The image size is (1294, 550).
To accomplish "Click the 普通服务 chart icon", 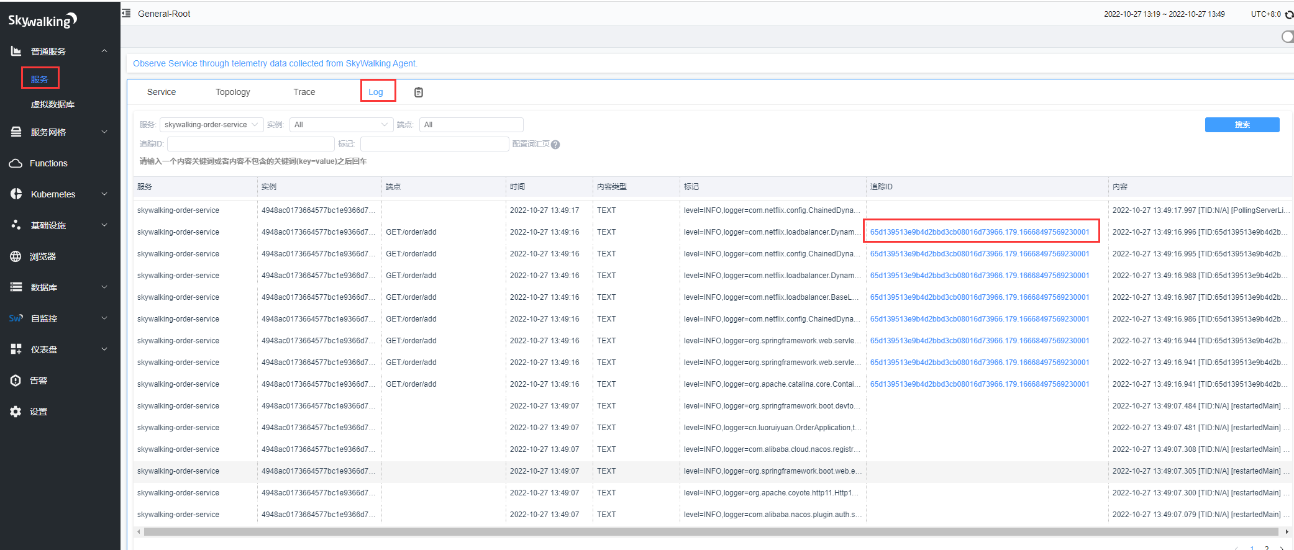I will pyautogui.click(x=16, y=51).
